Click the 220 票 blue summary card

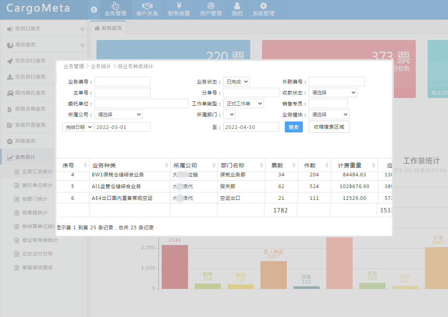(x=173, y=50)
